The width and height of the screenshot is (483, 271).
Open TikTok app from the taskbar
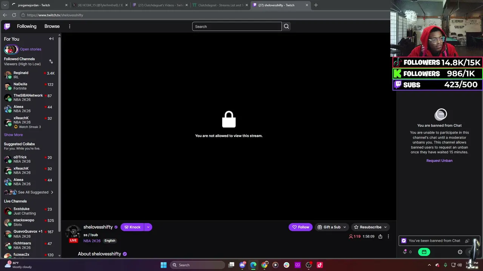pos(320,265)
